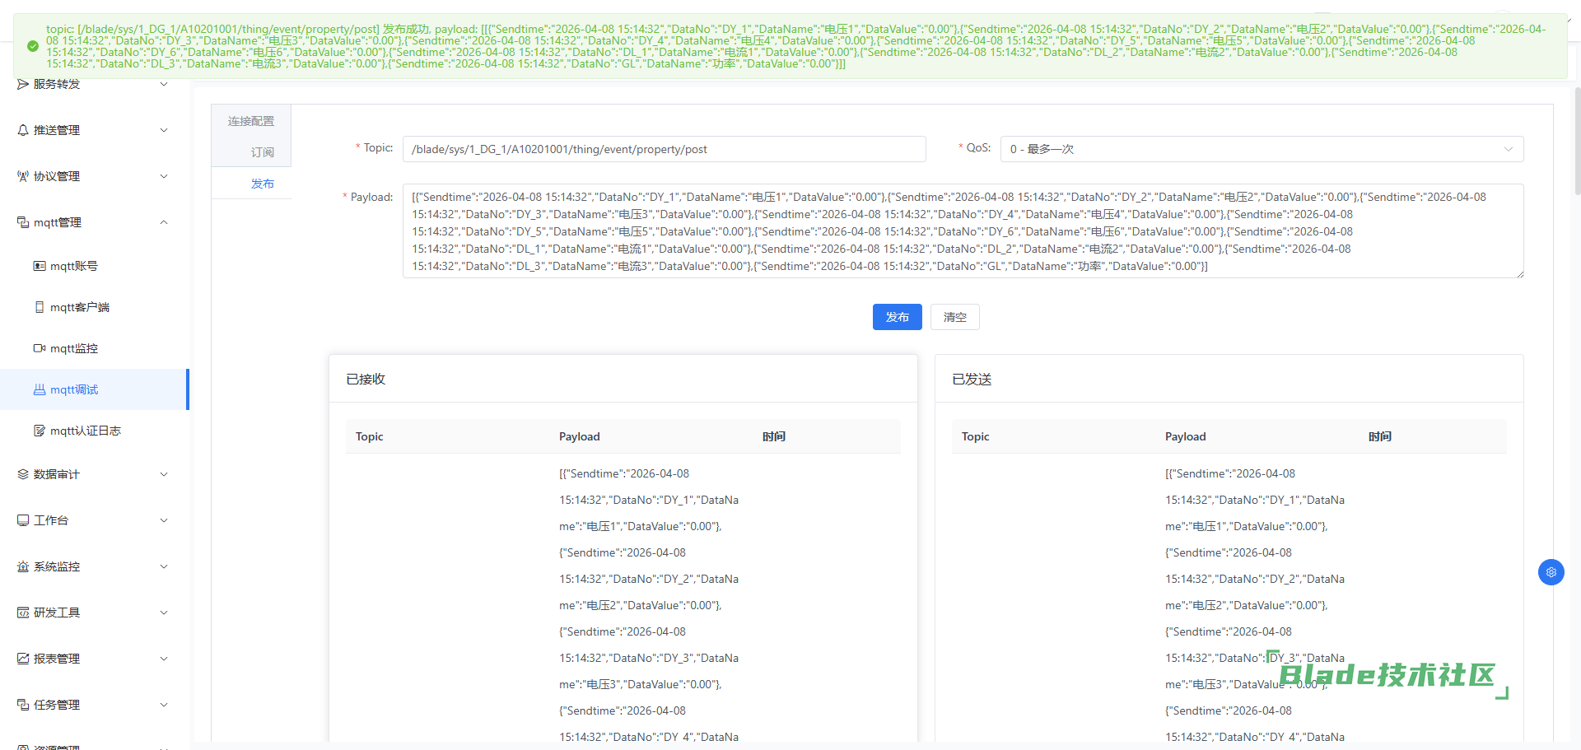
Task: Click the 系统监控 icon in sidebar
Action: [x=23, y=566]
